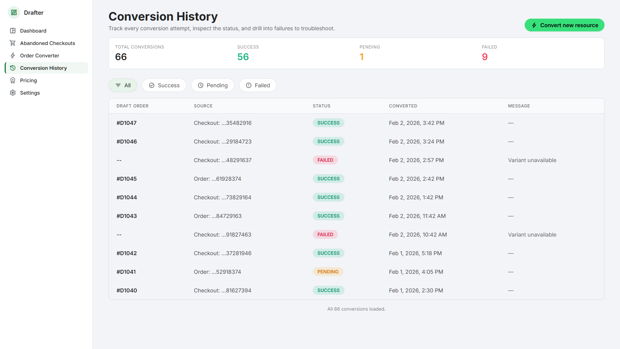Open Pricing from the sidebar menu
Screen dimensions: 620x349
coord(29,80)
